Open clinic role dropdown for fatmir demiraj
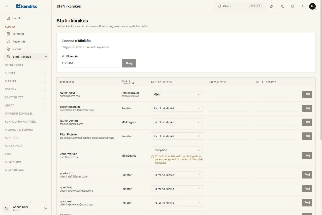Viewport: 322px width, 215px height. (x=177, y=122)
